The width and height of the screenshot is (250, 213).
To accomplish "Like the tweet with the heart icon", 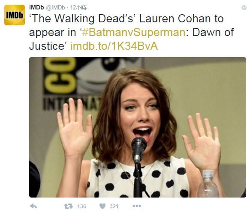I will pos(102,206).
